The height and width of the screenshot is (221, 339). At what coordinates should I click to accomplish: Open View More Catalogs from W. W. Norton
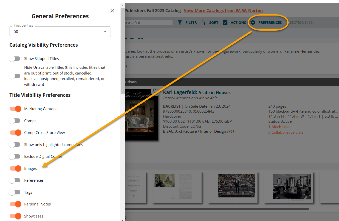[x=223, y=11]
